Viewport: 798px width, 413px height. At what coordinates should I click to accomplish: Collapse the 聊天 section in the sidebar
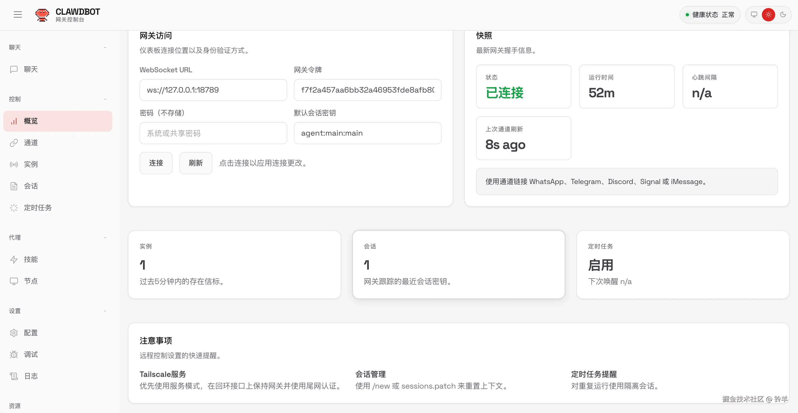coord(105,47)
